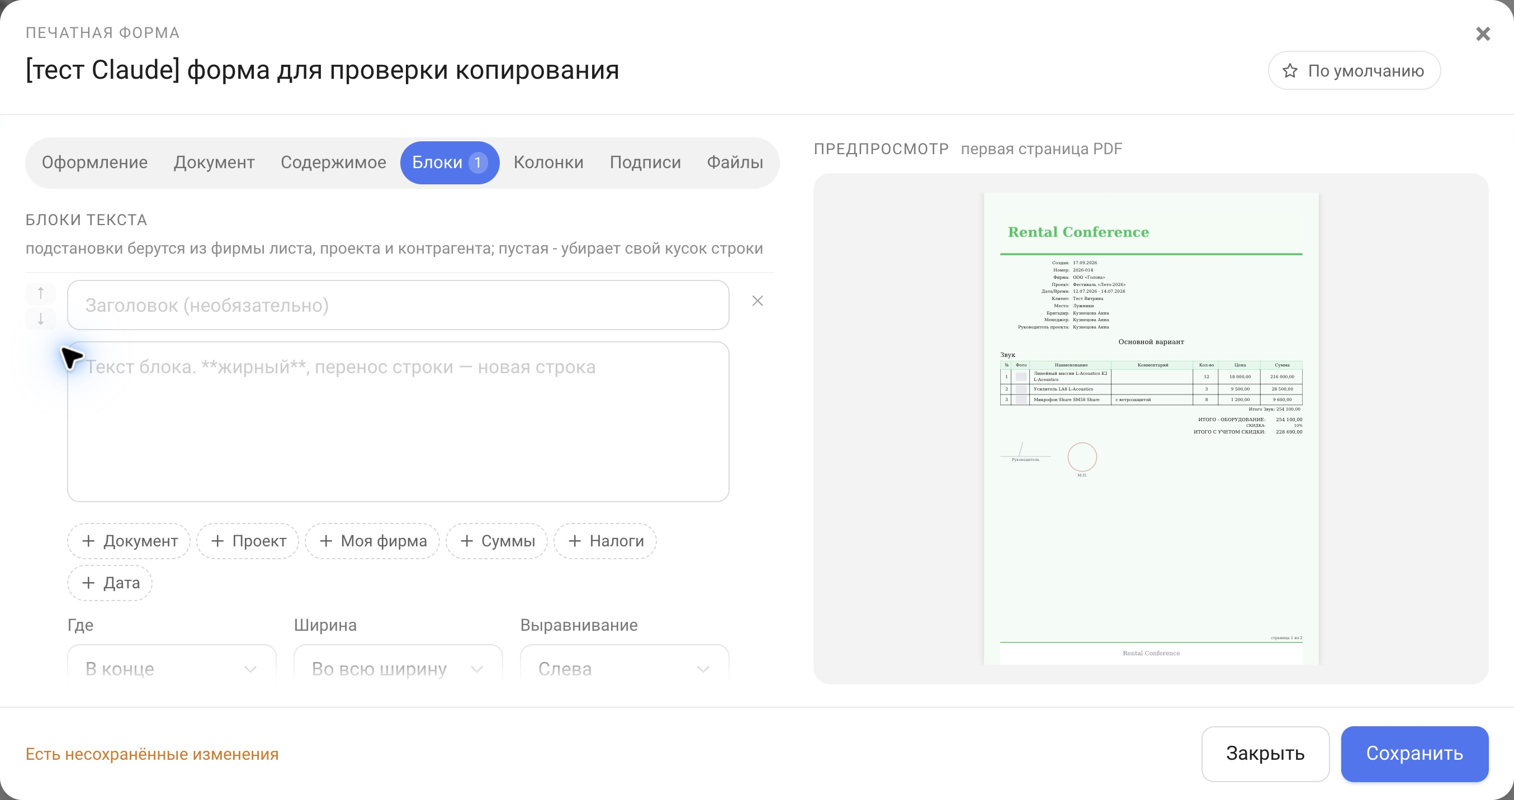Click the 'БЛОКИ ТЕКСТА' section heading
Viewport: 1514px width, 800px height.
coord(86,220)
